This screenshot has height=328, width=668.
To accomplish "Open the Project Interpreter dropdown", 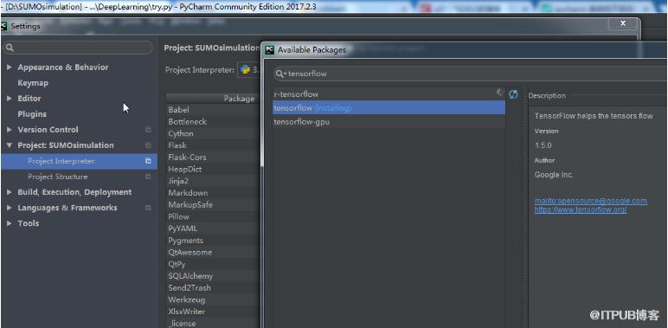I will click(x=249, y=70).
